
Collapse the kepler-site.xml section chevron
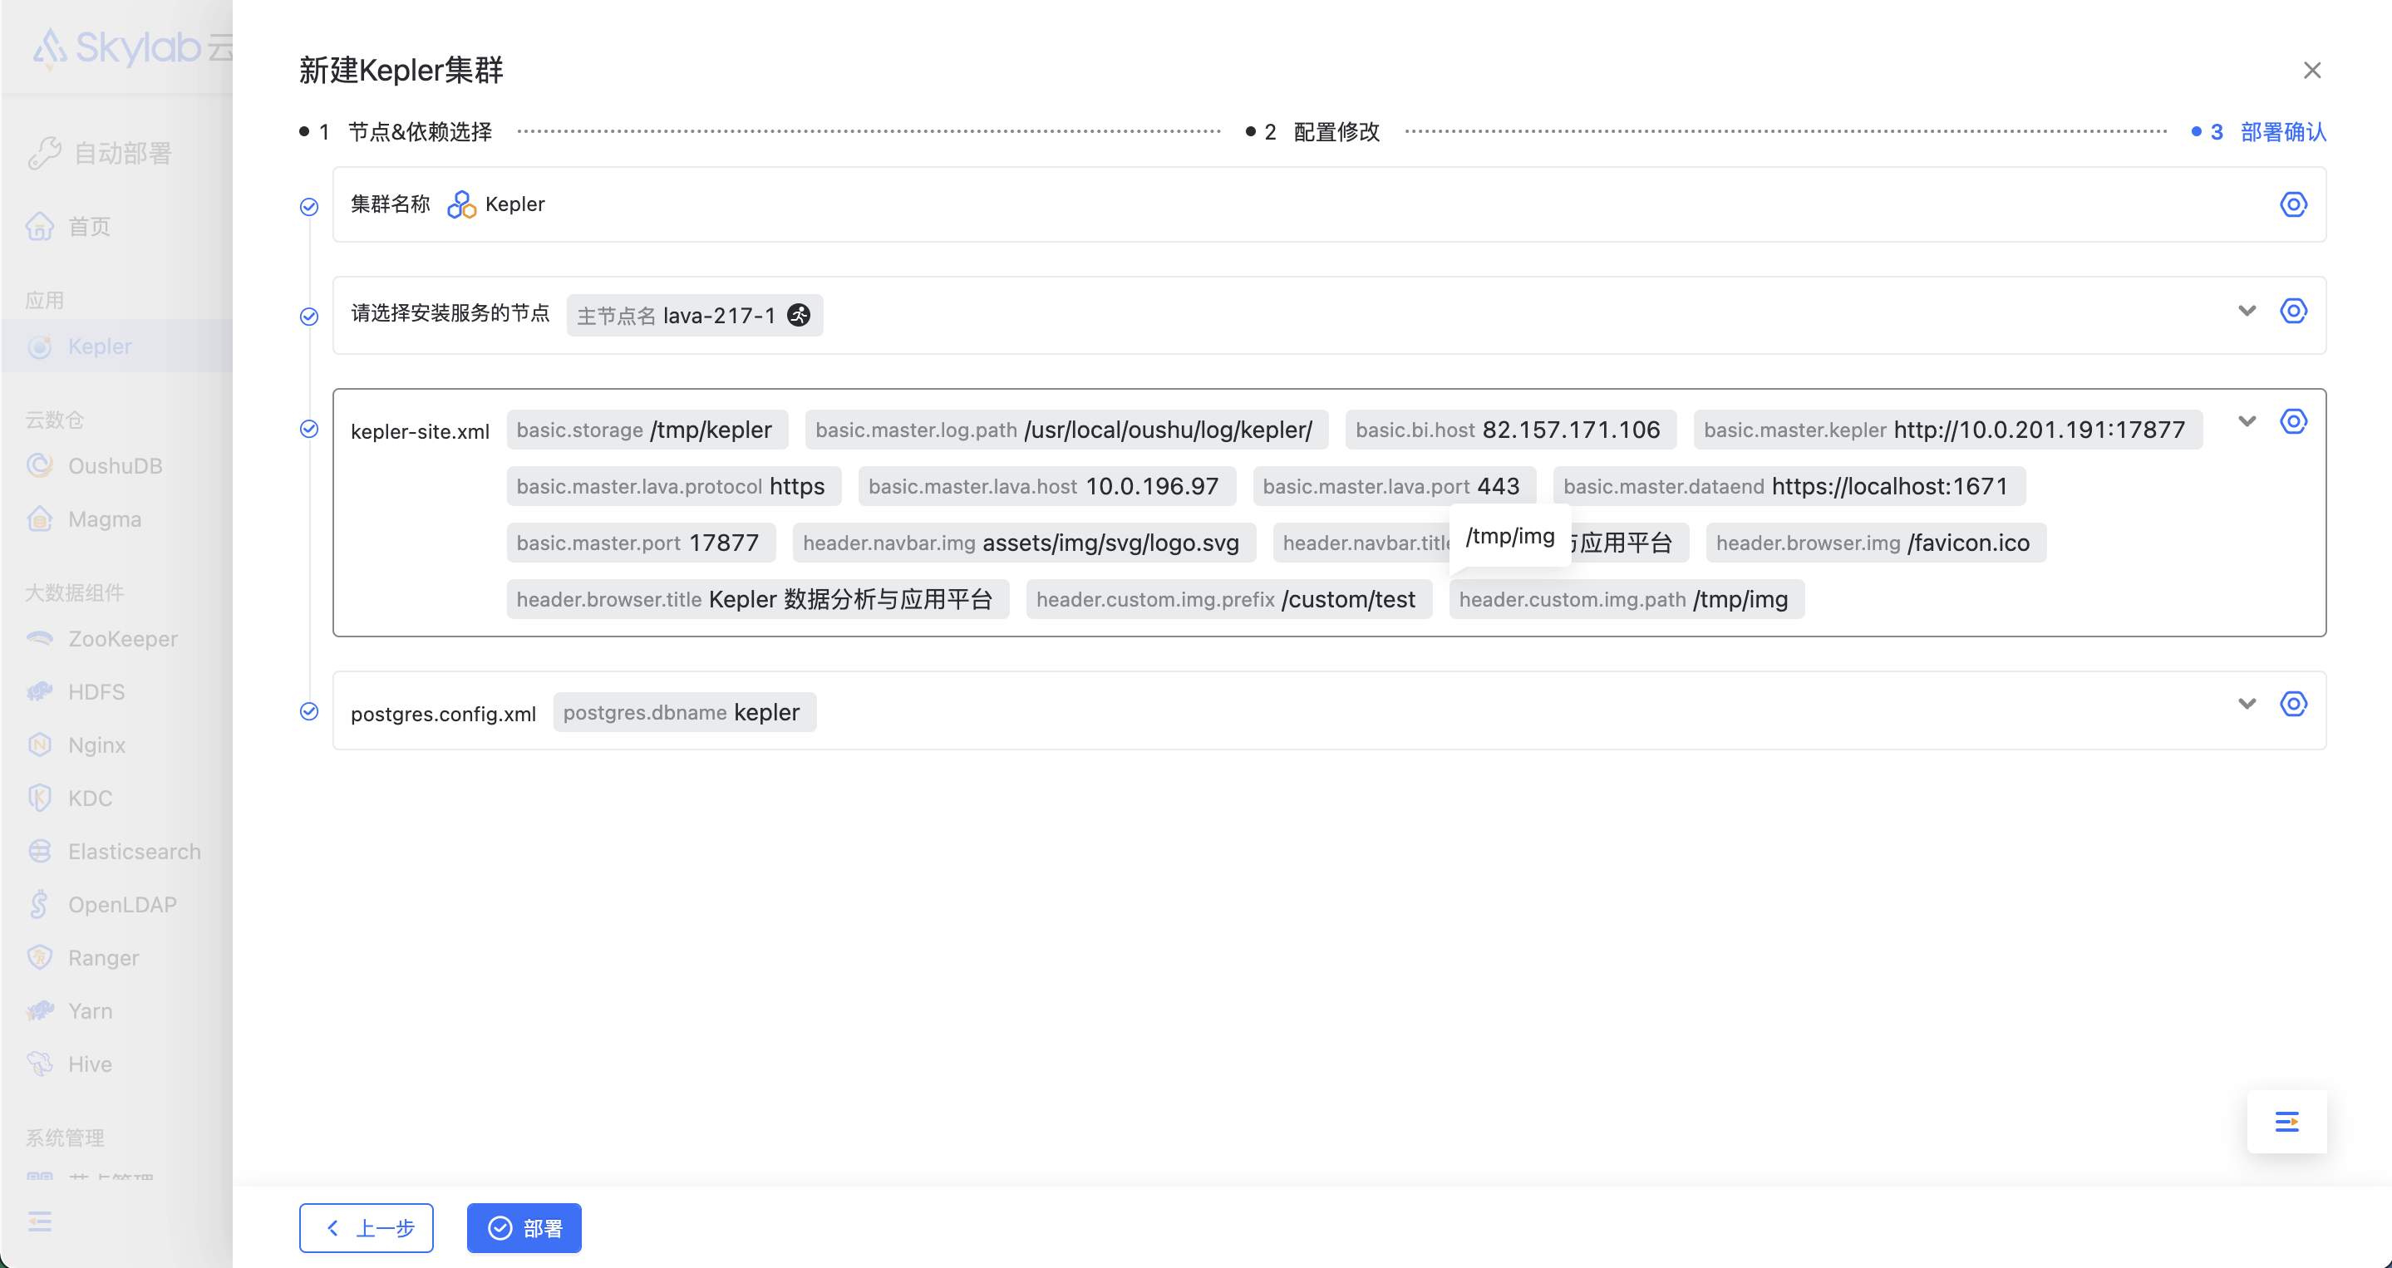2247,421
